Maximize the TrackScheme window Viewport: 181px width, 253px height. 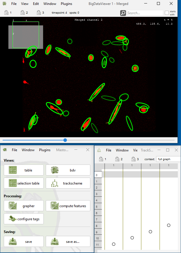click(x=168, y=150)
